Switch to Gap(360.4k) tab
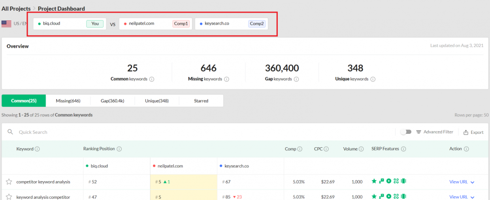490x200 pixels. click(113, 101)
